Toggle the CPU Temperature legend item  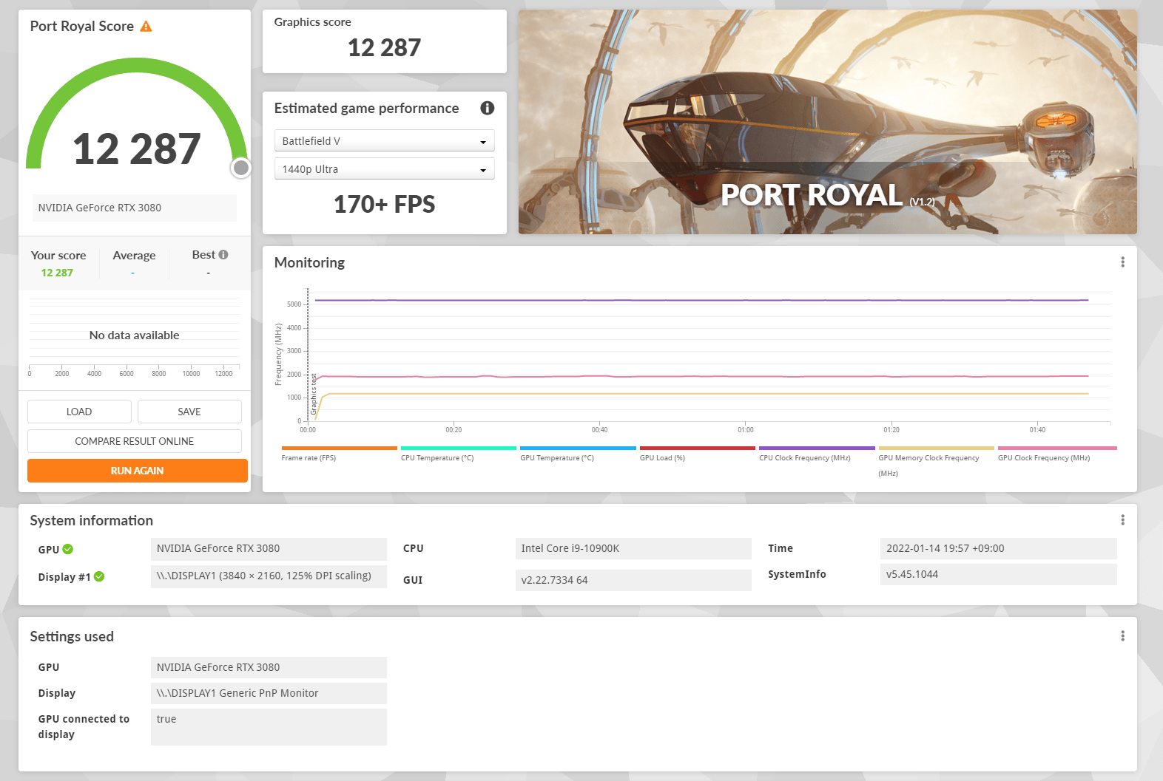pos(458,454)
